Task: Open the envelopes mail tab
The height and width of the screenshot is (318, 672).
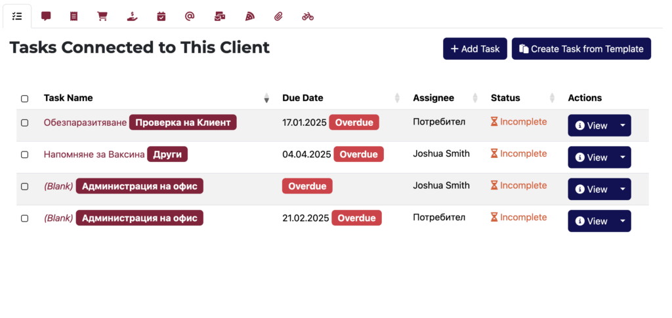Action: click(220, 16)
